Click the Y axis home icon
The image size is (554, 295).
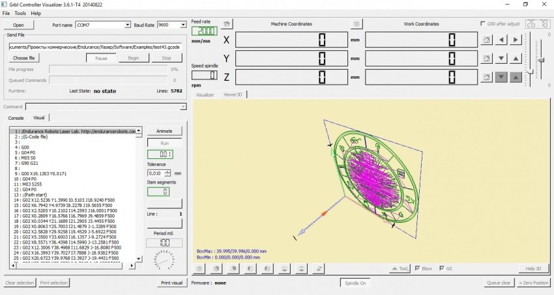pyautogui.click(x=486, y=59)
